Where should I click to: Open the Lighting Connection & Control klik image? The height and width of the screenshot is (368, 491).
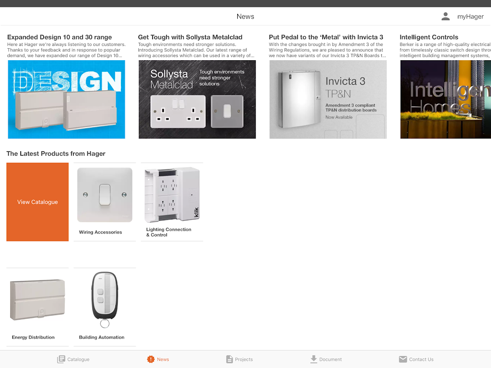pos(172,195)
